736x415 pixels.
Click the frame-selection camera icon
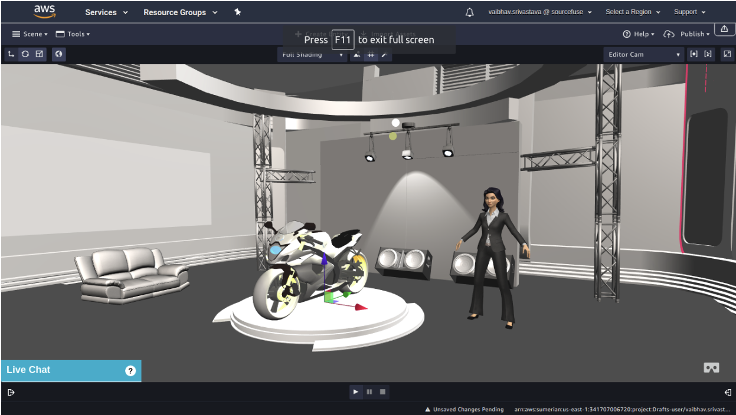point(694,55)
